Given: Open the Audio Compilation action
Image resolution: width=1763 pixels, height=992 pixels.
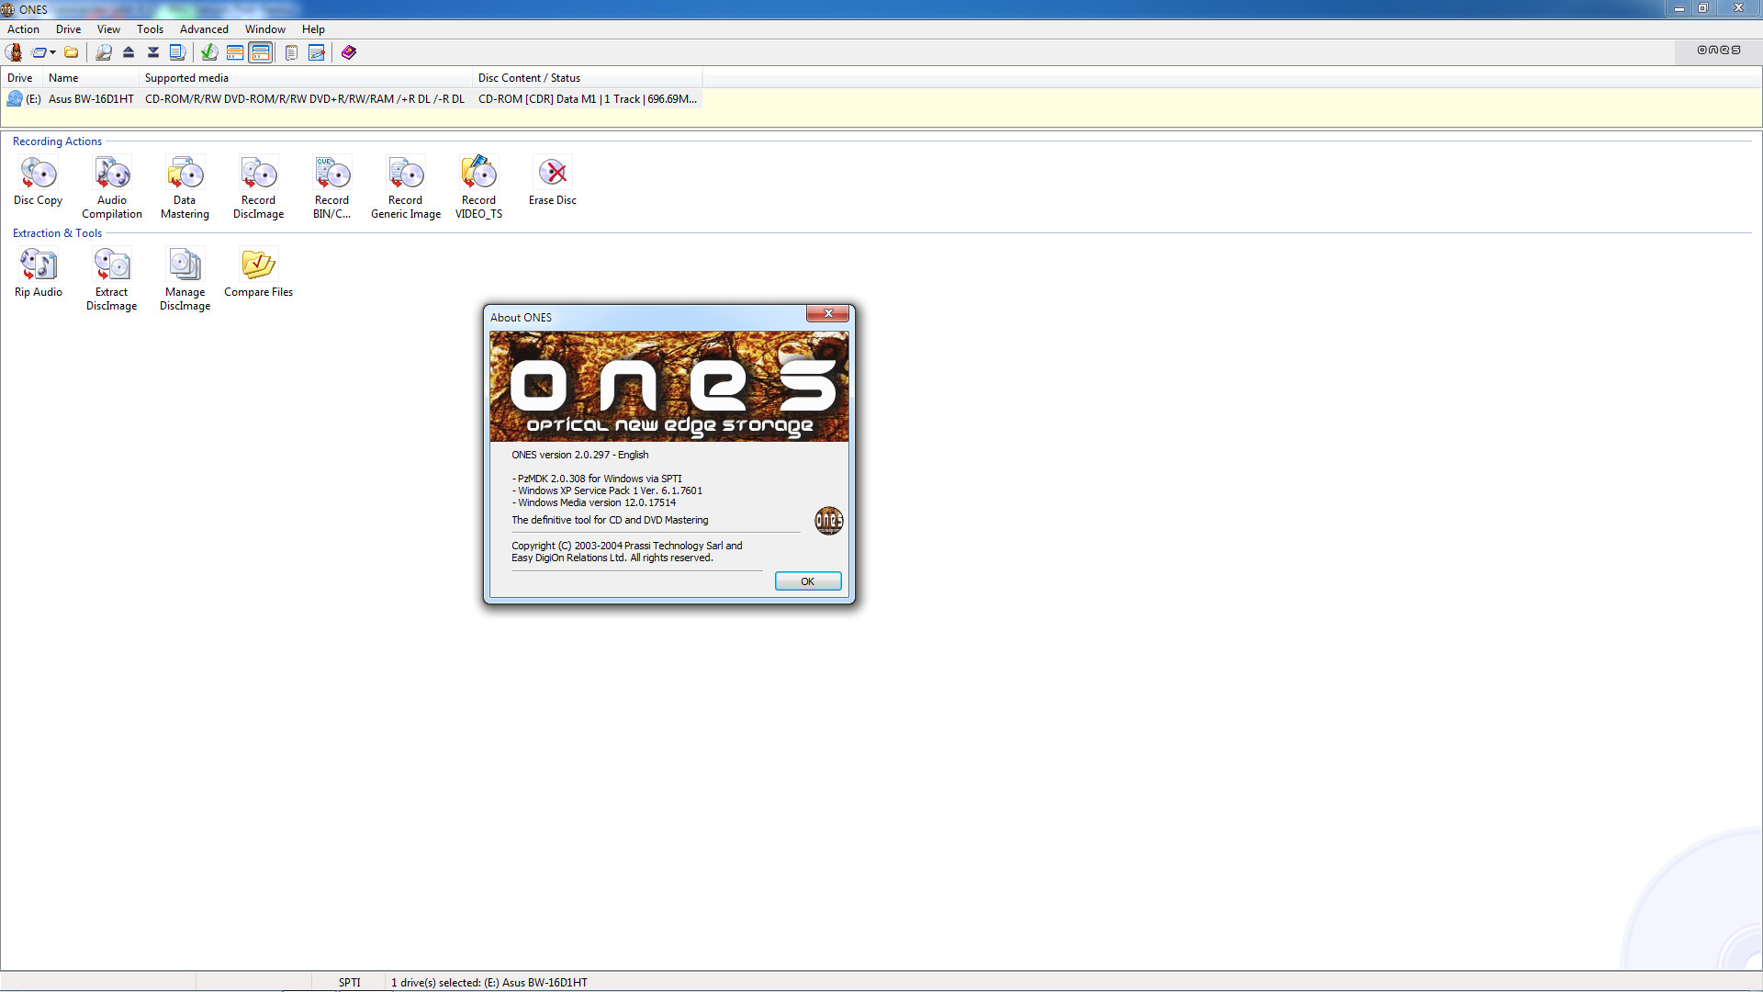Looking at the screenshot, I should coord(112,174).
